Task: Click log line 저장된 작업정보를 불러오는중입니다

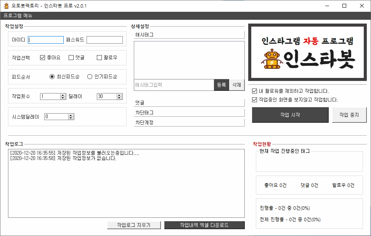Action: 75,153
